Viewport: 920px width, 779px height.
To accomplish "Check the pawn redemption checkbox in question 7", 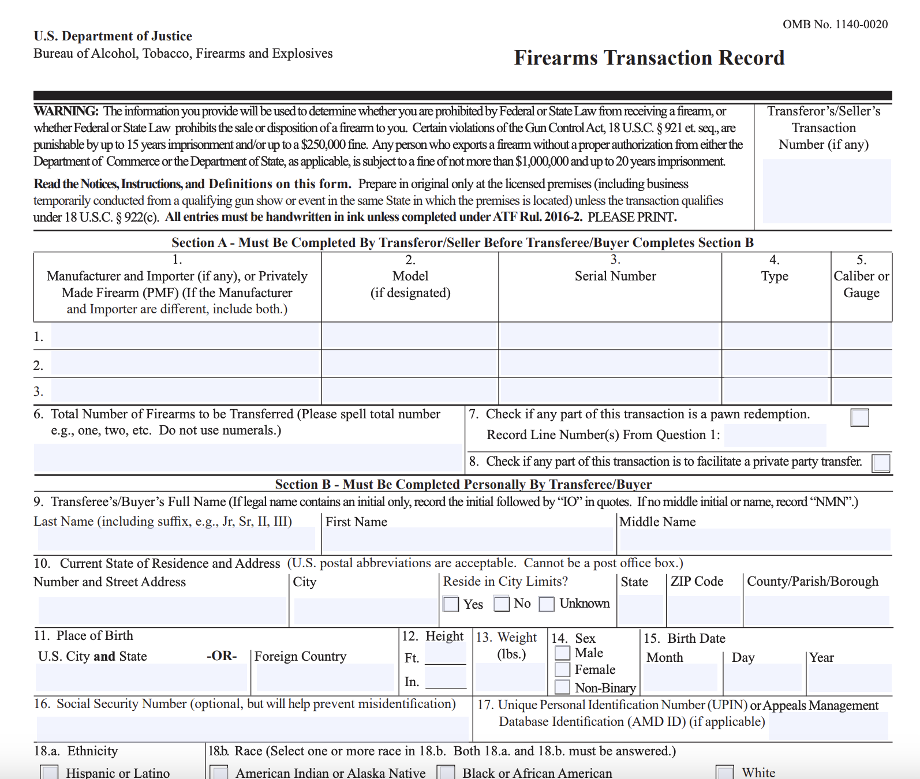I will (859, 417).
